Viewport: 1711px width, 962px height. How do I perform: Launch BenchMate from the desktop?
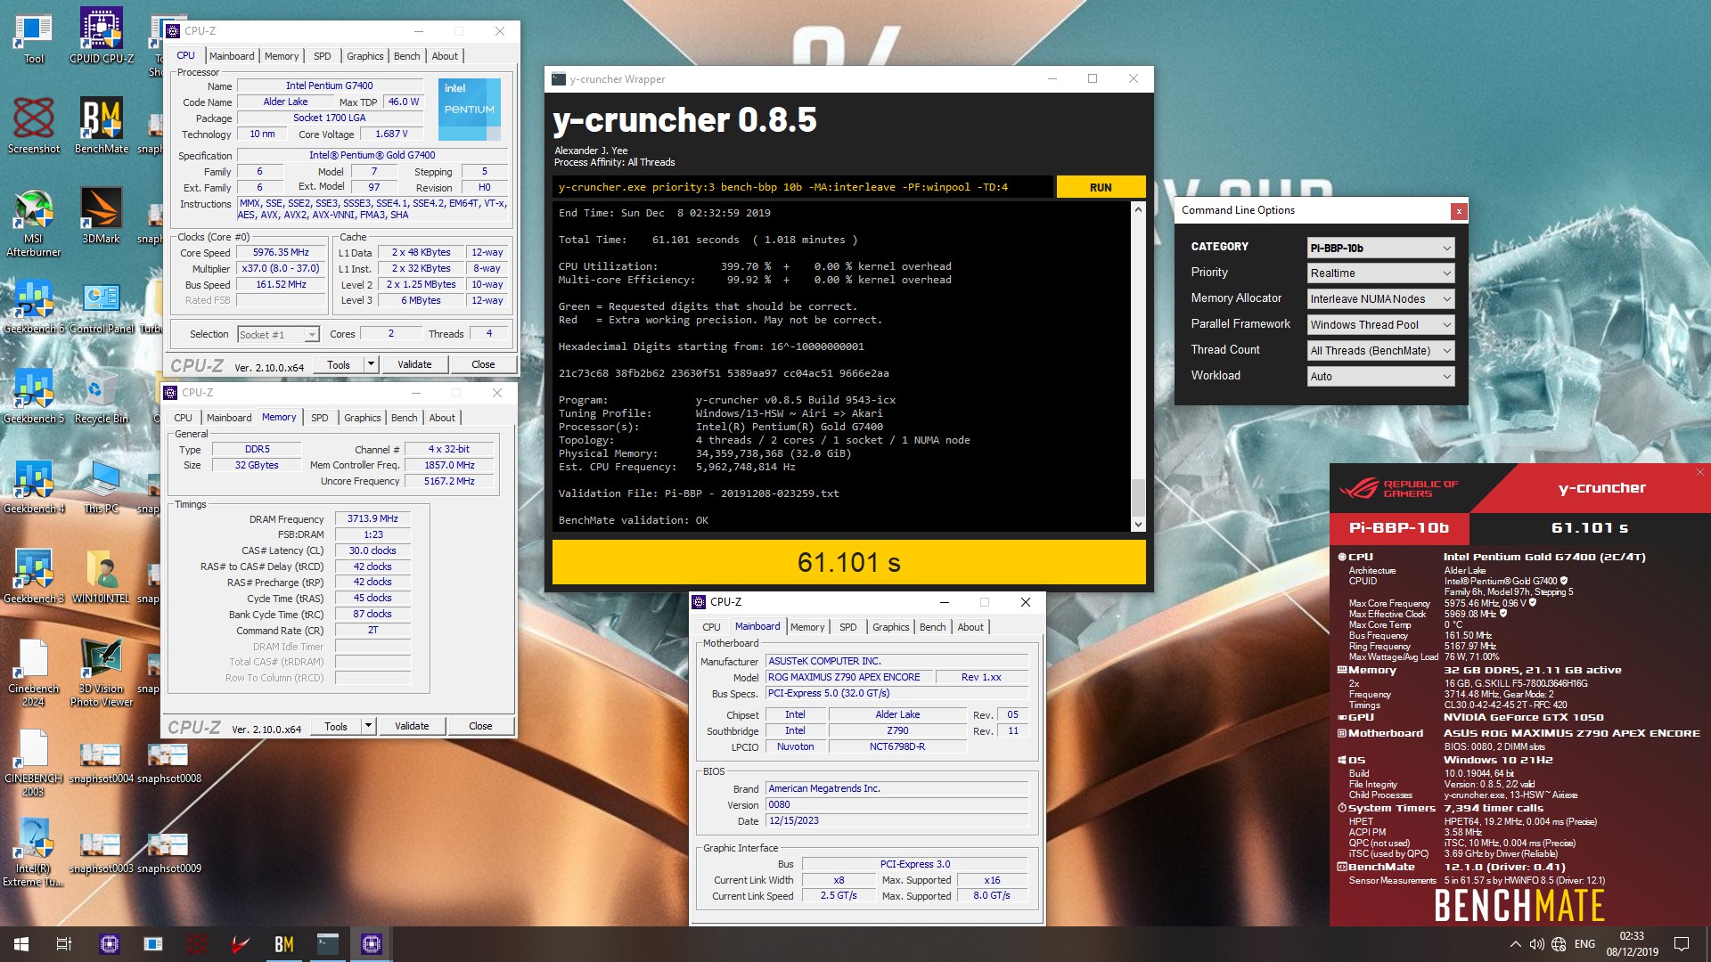(x=102, y=126)
